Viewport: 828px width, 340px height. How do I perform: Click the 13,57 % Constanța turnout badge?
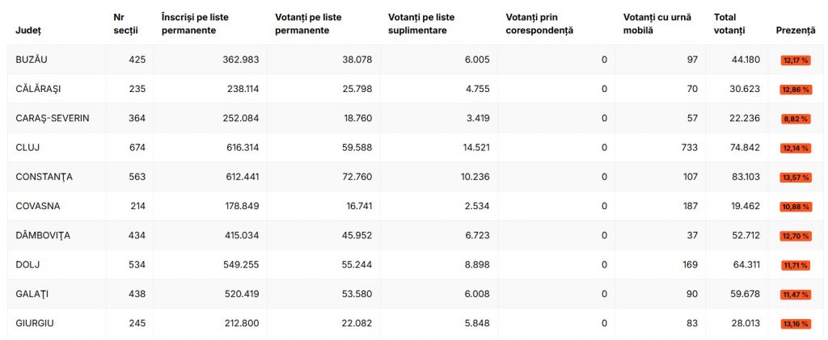pos(796,178)
